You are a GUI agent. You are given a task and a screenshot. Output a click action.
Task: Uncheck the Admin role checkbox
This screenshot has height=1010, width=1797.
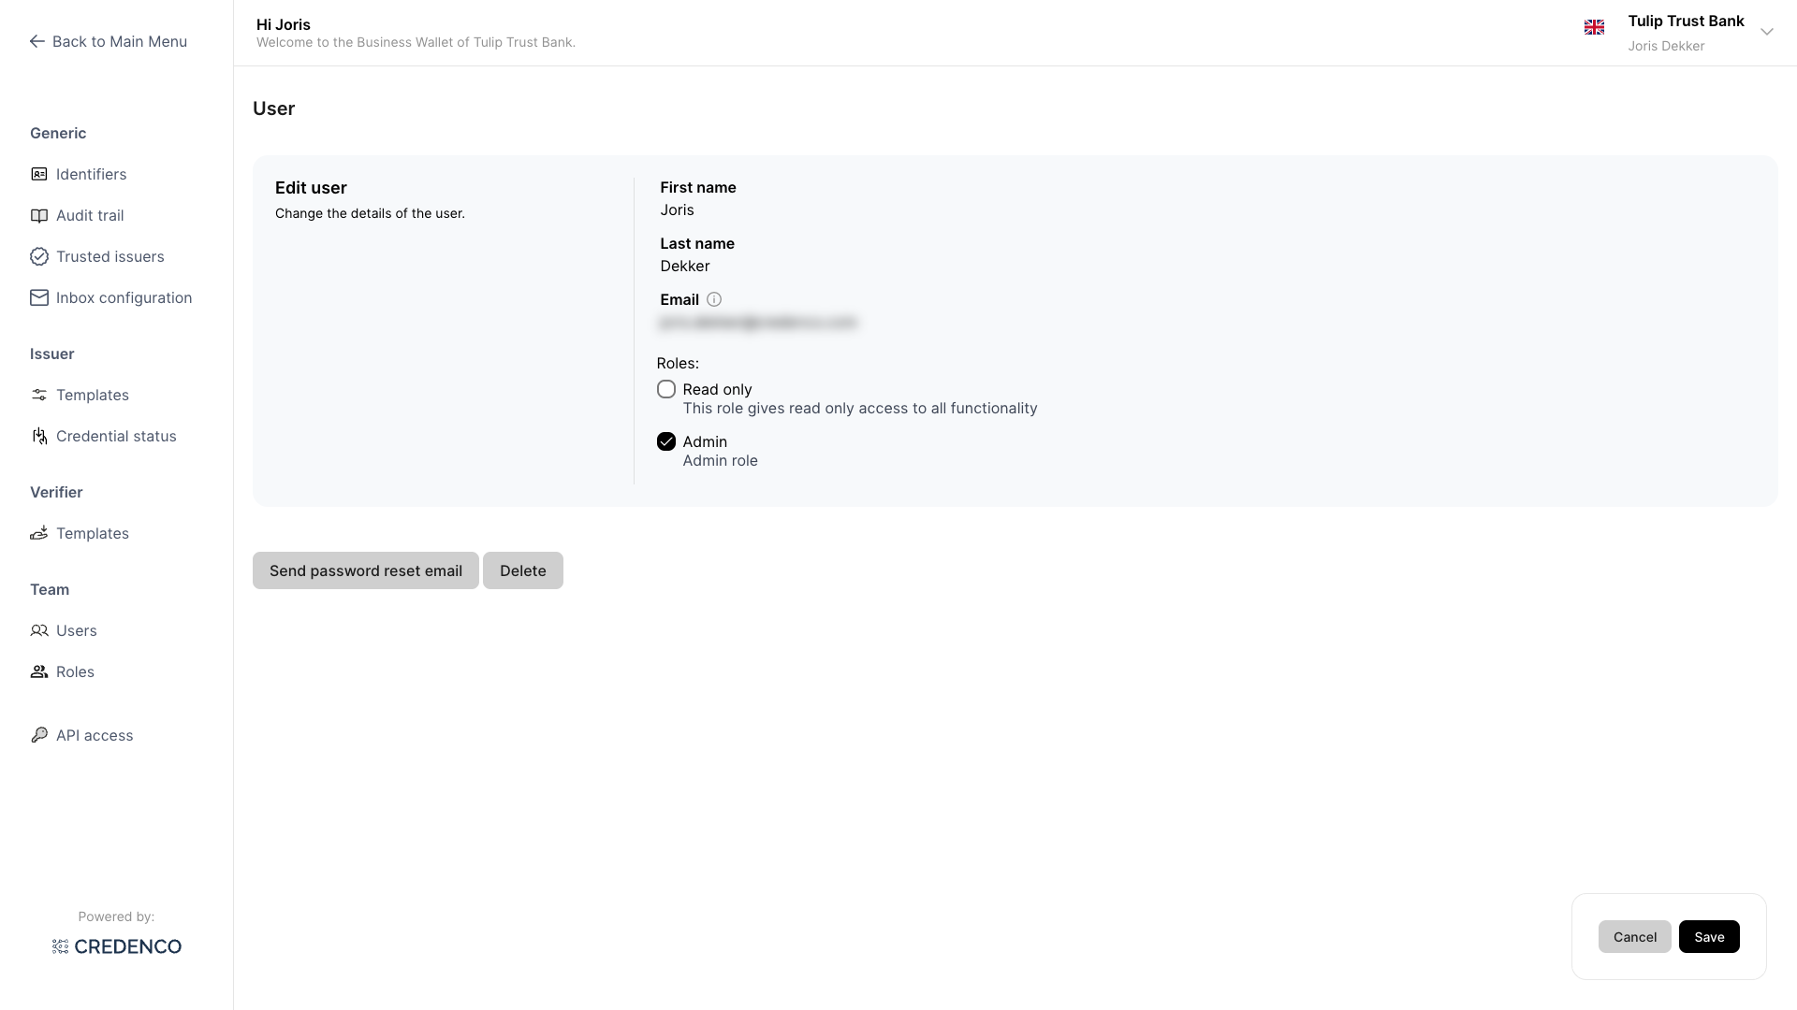666,441
